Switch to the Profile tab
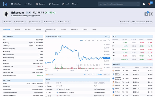 17,29
